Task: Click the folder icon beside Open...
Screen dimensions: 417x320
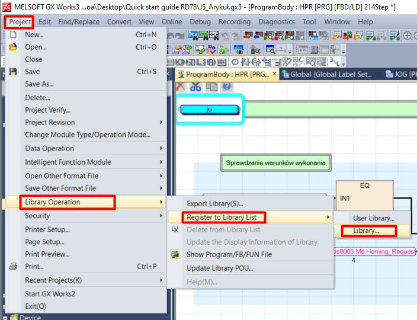Action: click(13, 47)
